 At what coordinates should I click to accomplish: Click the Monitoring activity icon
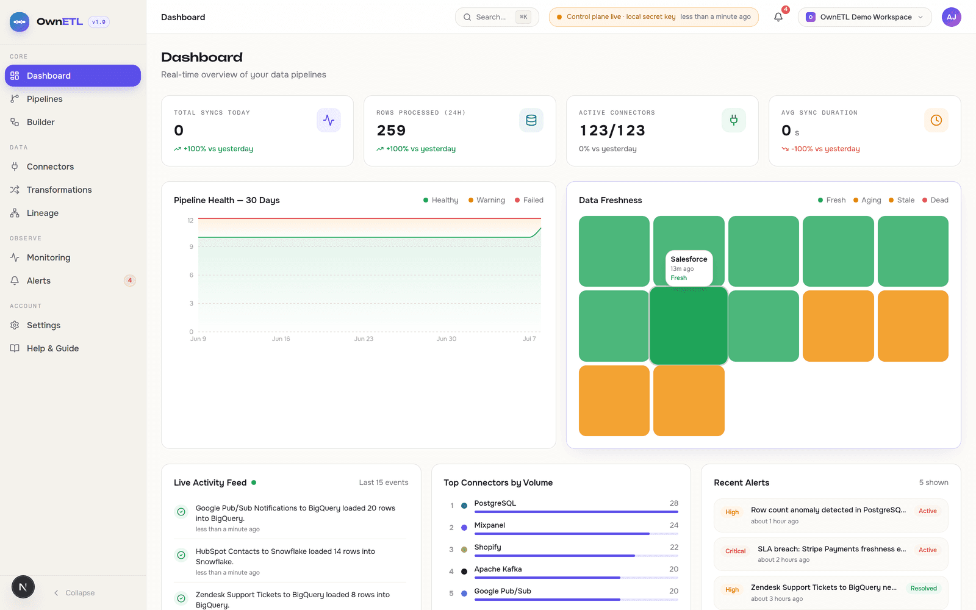tap(15, 257)
